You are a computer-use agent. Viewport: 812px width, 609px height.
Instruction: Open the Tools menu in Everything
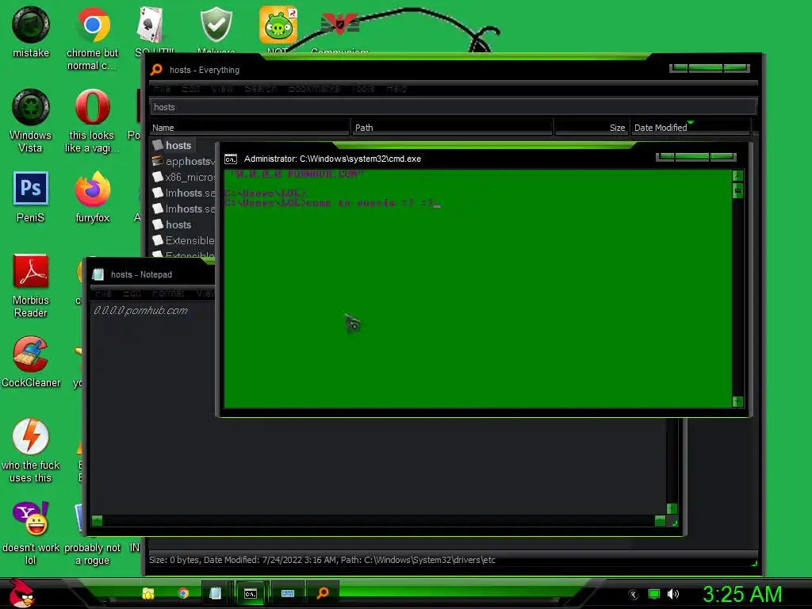pyautogui.click(x=363, y=88)
